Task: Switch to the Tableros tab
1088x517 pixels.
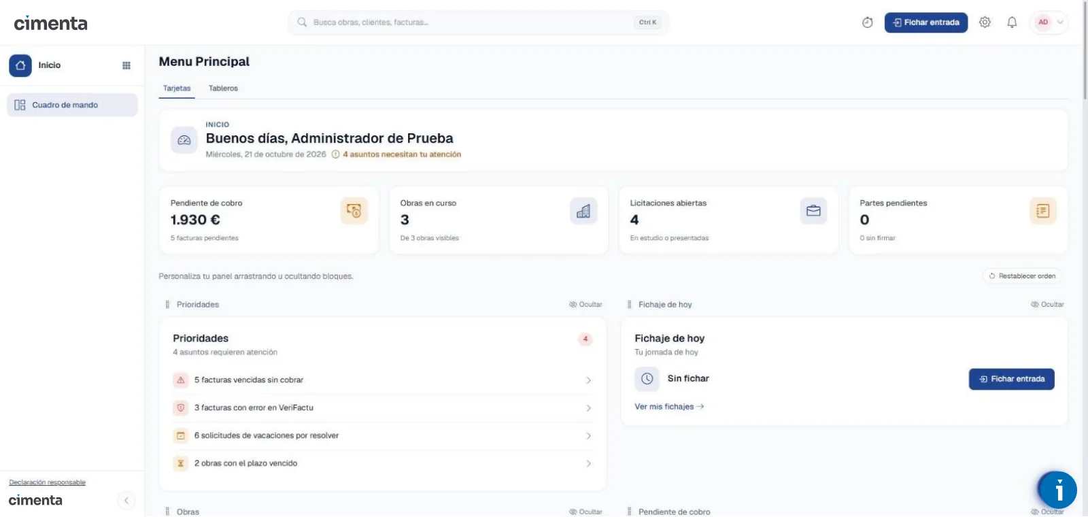Action: (223, 88)
